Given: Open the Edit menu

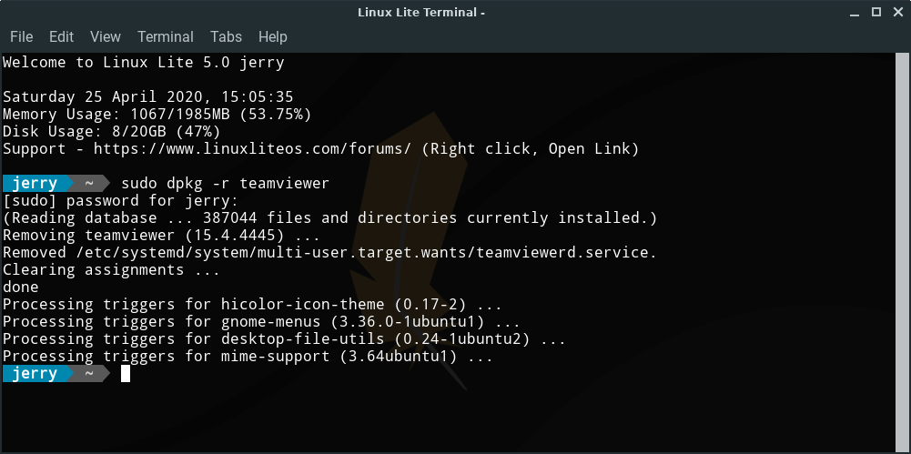Looking at the screenshot, I should coord(61,37).
